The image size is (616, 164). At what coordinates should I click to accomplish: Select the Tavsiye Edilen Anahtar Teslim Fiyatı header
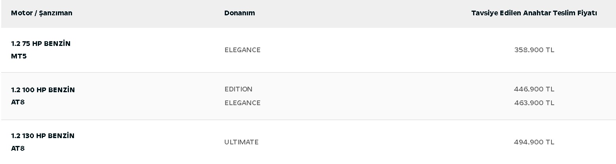[x=534, y=13]
